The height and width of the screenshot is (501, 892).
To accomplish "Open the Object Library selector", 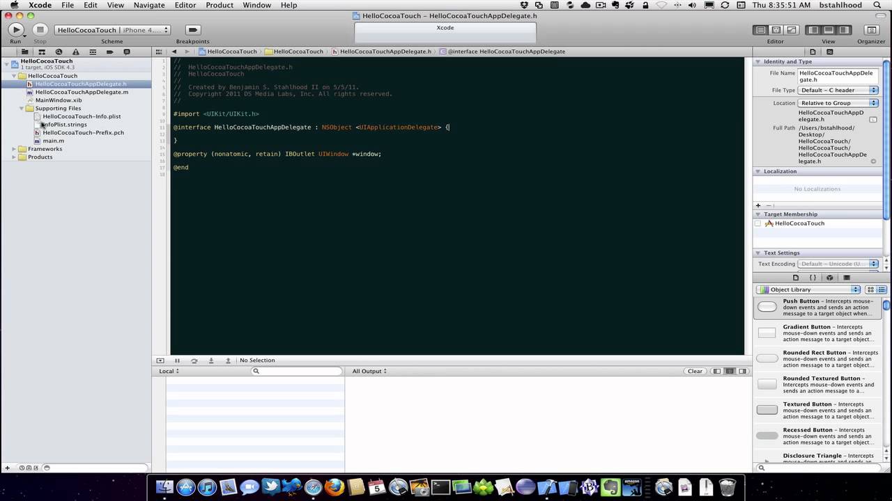I will point(809,289).
